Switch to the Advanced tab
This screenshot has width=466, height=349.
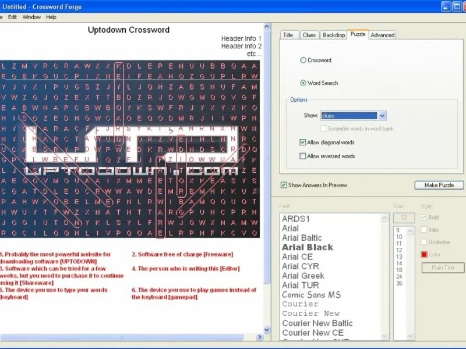[383, 35]
